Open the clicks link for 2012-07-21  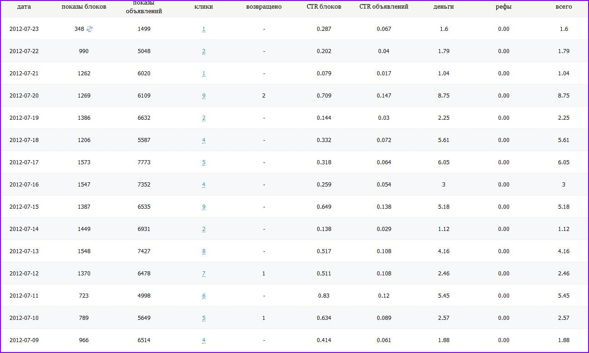tap(204, 74)
